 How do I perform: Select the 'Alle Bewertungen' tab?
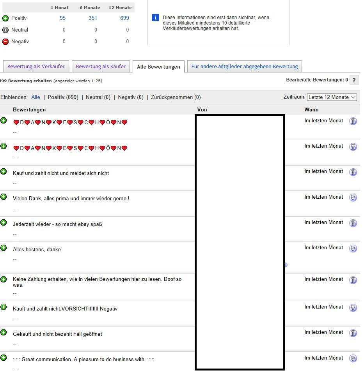158,67
